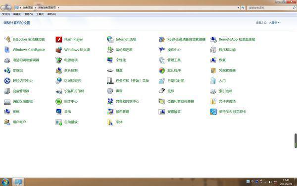
Task: Open Windows 防火墙 brick wall icon
Action: click(59, 50)
